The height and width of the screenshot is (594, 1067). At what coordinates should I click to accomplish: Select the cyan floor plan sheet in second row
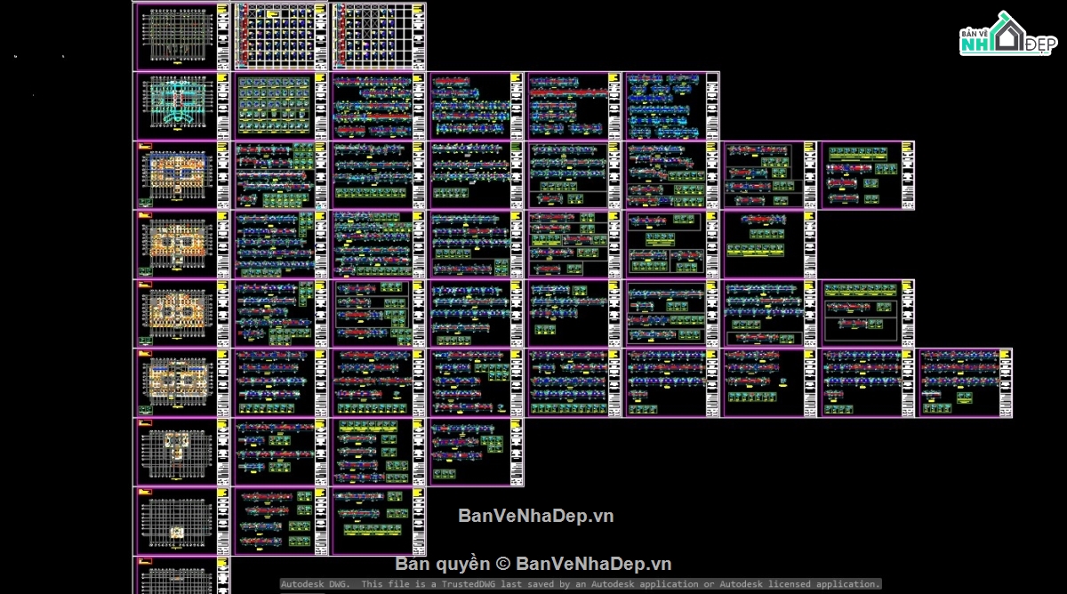pyautogui.click(x=181, y=106)
